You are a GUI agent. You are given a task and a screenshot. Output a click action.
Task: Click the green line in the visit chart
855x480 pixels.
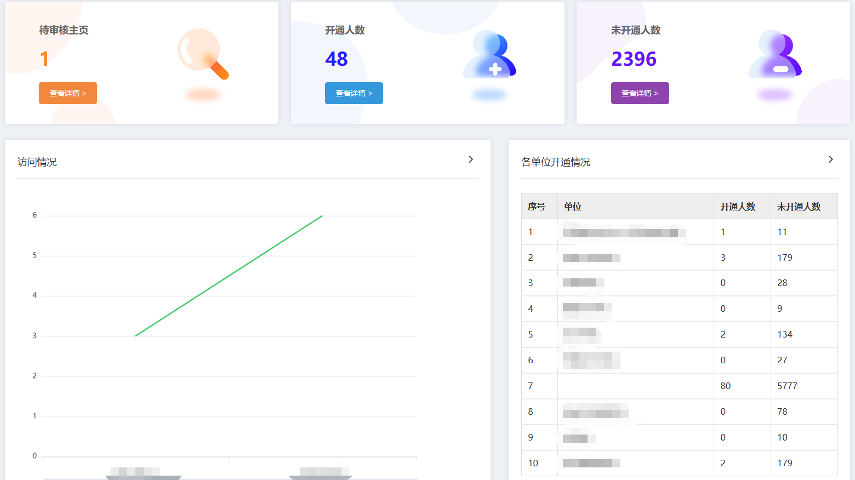pos(229,276)
